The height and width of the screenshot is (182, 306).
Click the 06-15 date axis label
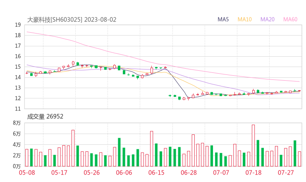[x=156, y=172]
